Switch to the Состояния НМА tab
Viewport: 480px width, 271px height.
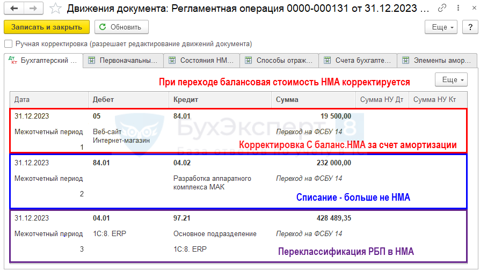(201, 61)
